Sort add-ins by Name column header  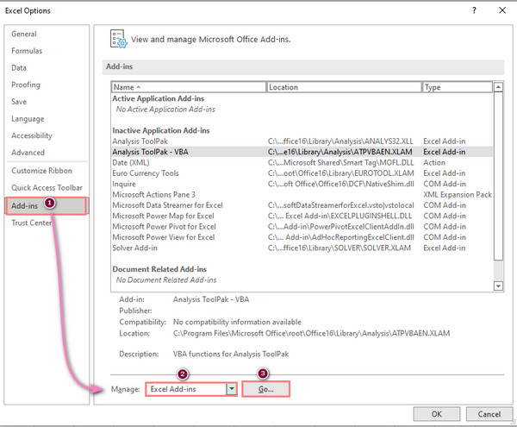[188, 87]
